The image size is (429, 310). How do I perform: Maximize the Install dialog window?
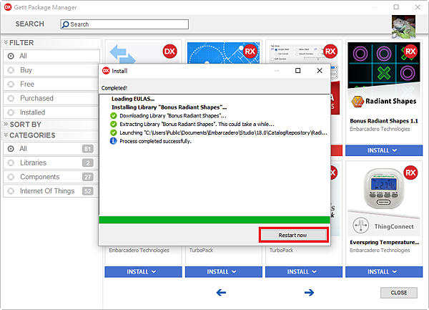coord(298,71)
